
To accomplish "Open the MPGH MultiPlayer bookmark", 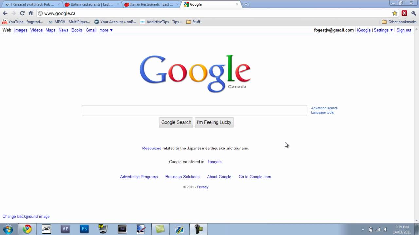I will 69,22.
